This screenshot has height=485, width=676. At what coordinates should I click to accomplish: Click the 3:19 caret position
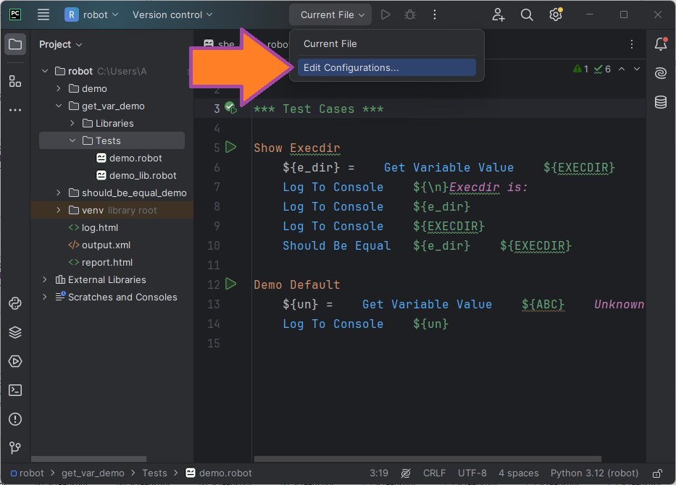pyautogui.click(x=378, y=473)
